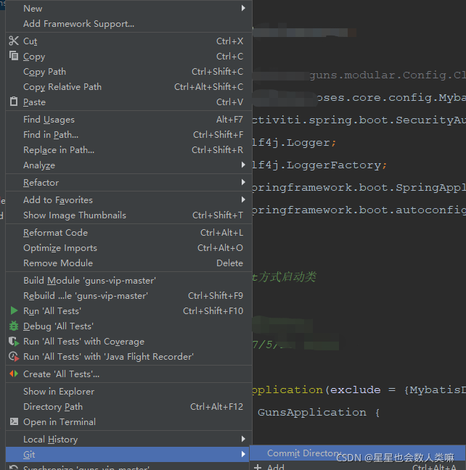Screen dimensions: 466x470
Task: Select Remove Module
Action: click(x=128, y=263)
